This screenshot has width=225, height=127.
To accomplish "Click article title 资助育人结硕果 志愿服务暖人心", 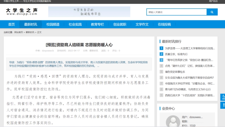I will point(79,45).
